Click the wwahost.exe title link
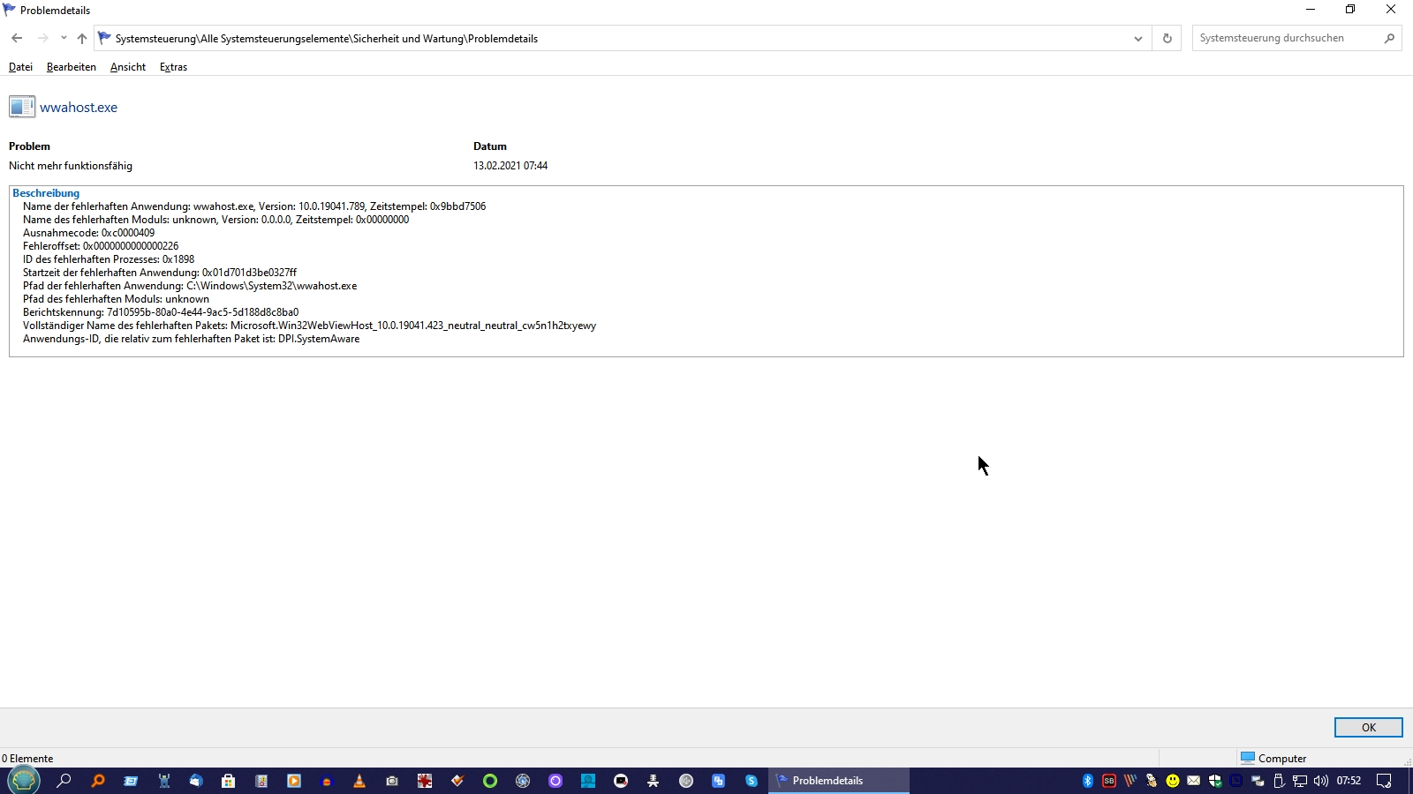 (79, 107)
